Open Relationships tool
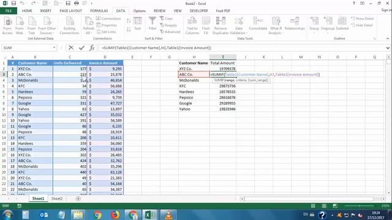Viewport: 392px width, 220px height. (295, 24)
